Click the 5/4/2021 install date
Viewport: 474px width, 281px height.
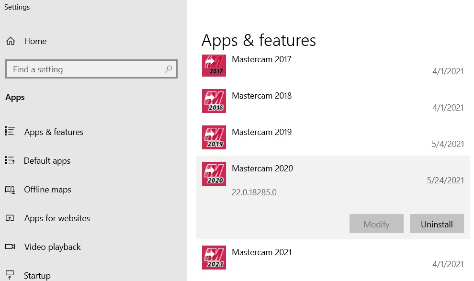(448, 144)
